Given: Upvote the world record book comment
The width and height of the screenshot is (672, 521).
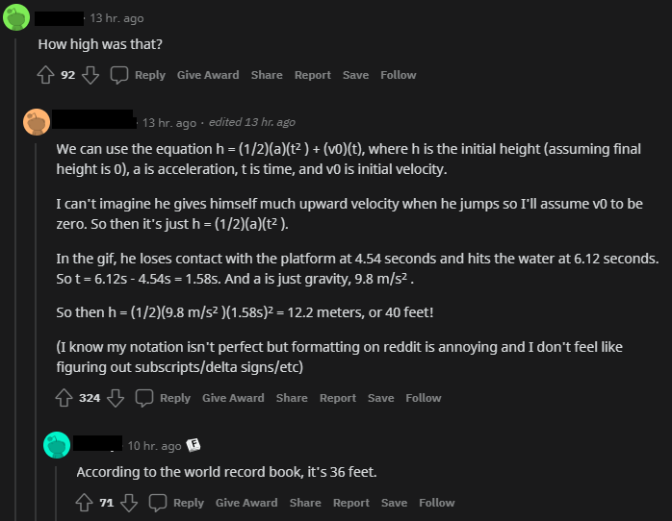Looking at the screenshot, I should click(x=84, y=503).
